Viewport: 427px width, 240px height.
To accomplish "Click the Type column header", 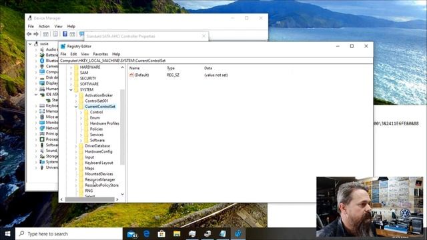I will click(171, 68).
